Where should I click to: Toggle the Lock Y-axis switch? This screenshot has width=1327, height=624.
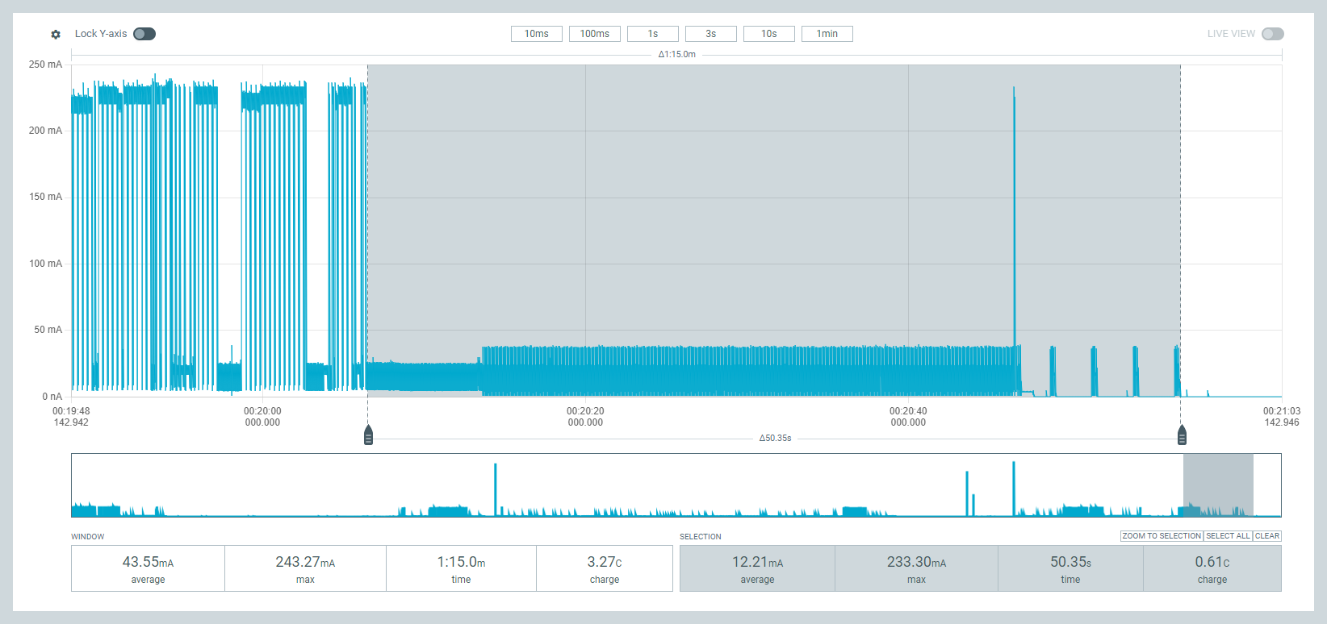coord(144,34)
